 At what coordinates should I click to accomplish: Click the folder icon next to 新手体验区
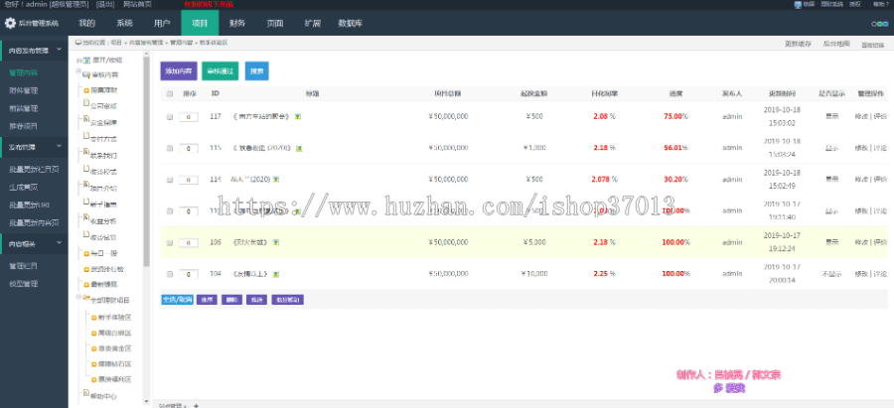[94, 318]
